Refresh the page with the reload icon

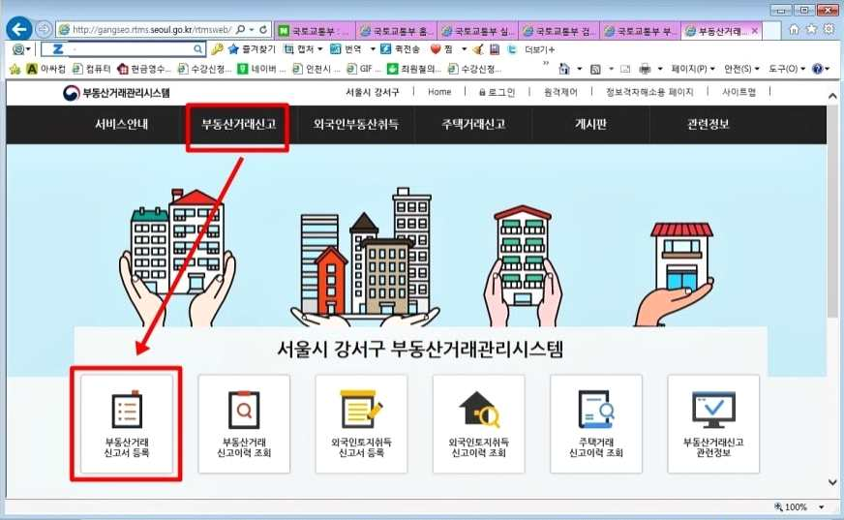point(263,30)
